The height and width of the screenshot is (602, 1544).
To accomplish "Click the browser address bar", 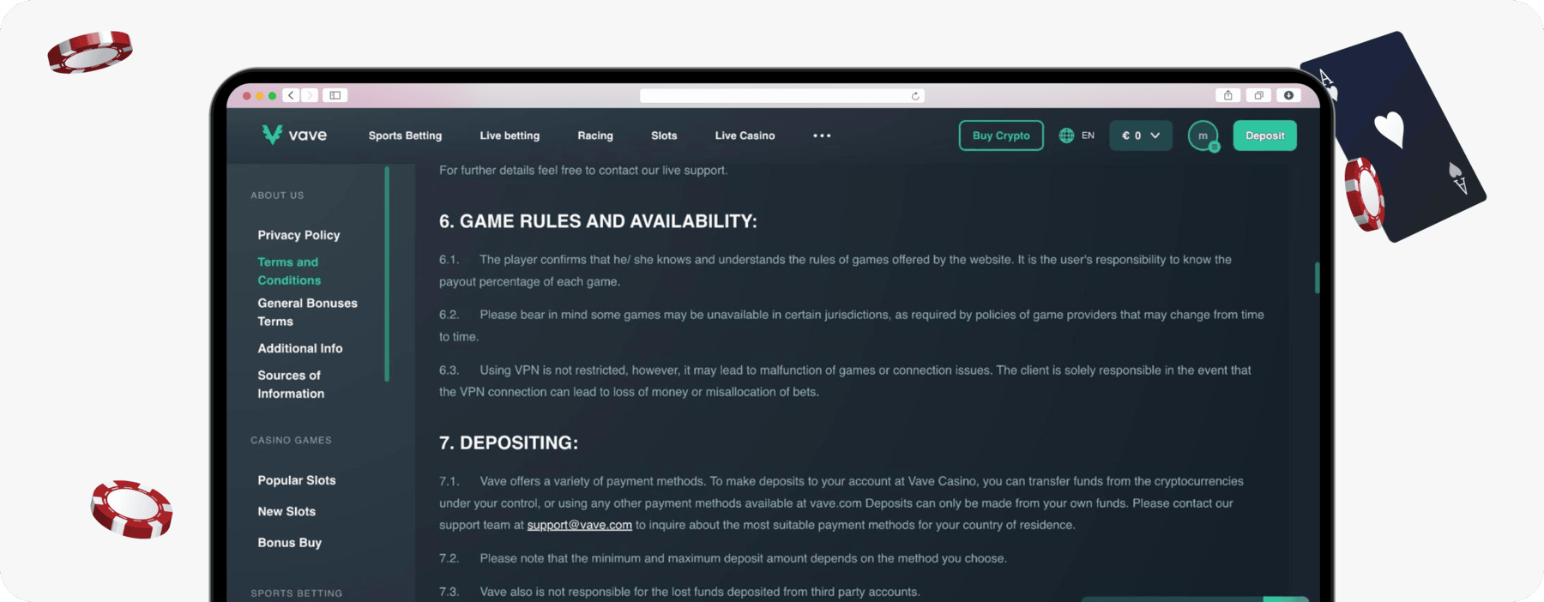I will coord(781,96).
